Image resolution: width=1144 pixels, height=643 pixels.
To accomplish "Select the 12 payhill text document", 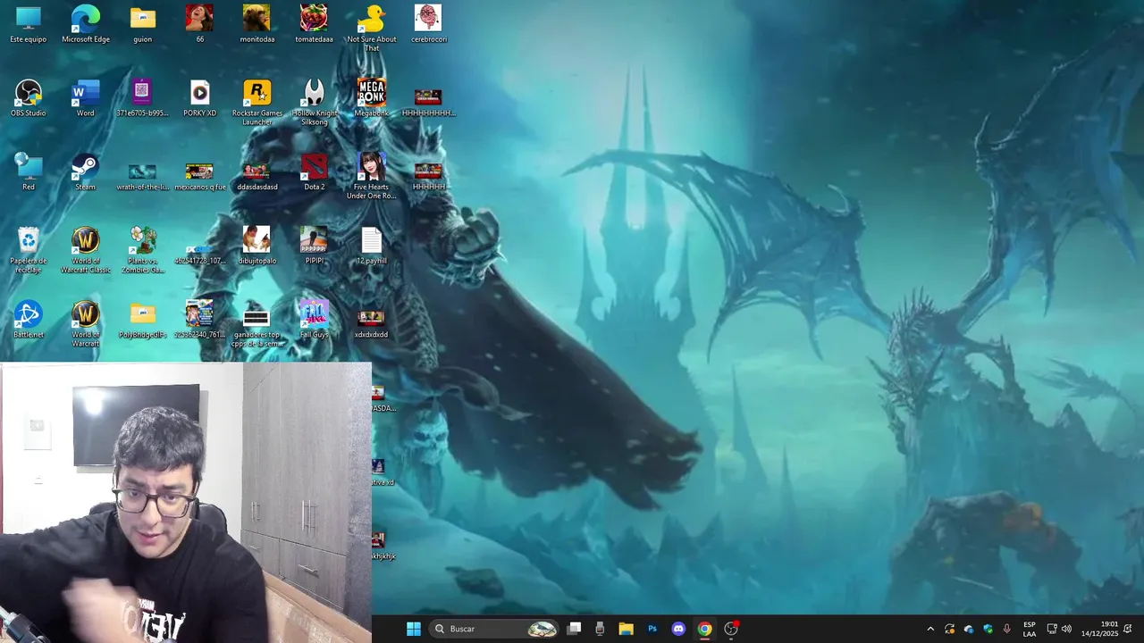I will (371, 246).
